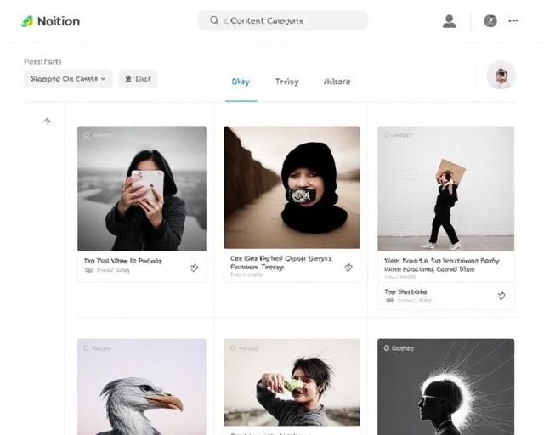Focus the Content search field
Screen dimensions: 544x435
coord(283,20)
